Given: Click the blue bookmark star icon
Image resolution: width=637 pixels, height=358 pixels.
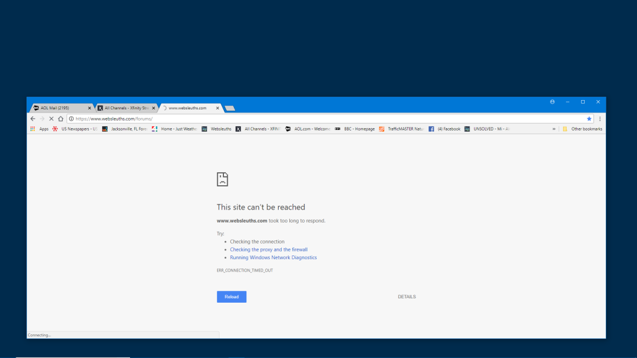Looking at the screenshot, I should (589, 119).
